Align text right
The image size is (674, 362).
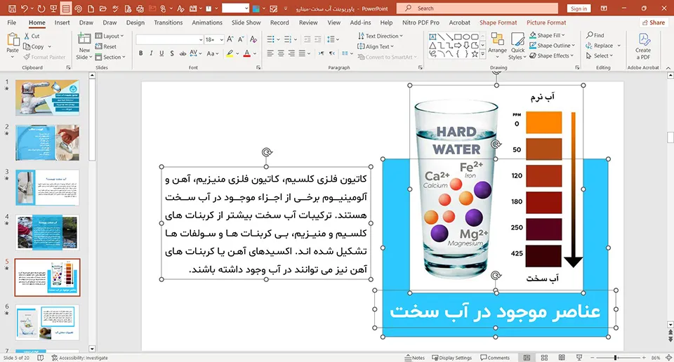coord(291,53)
